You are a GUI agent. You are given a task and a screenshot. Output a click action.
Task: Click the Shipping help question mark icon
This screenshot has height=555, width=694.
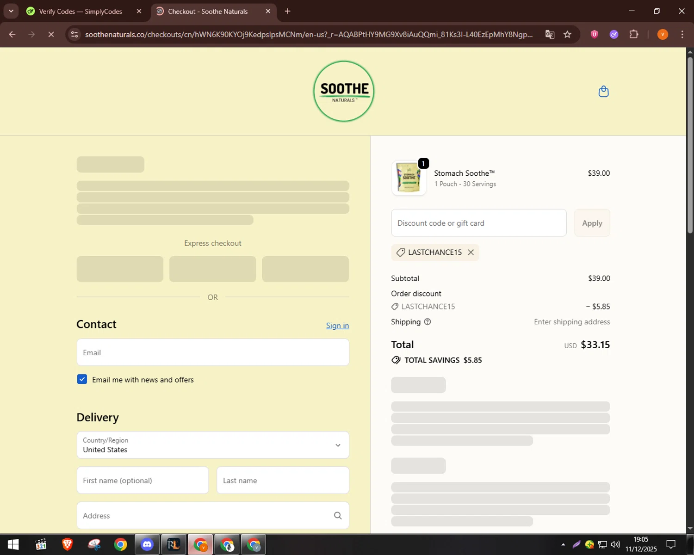[x=428, y=322]
